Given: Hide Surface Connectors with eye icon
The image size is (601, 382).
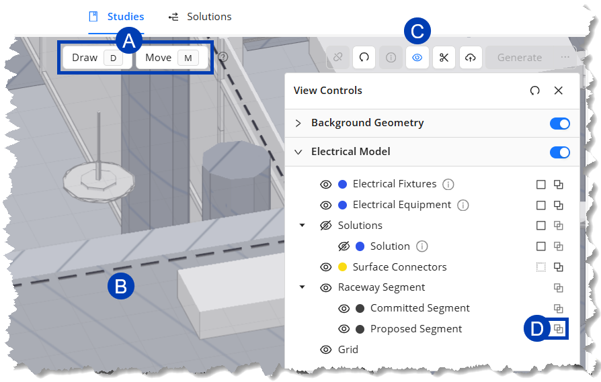Looking at the screenshot, I should 326,267.
